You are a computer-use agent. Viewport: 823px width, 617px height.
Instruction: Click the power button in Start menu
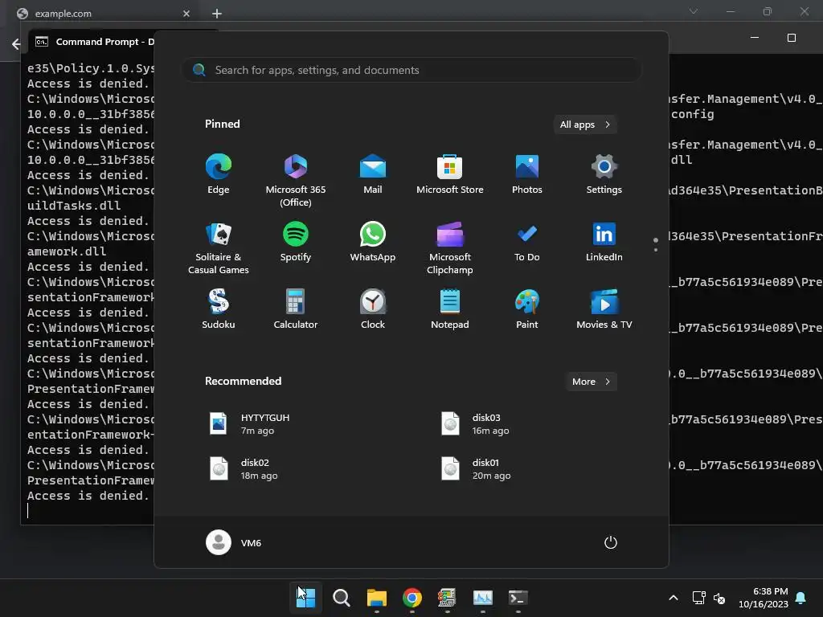611,542
